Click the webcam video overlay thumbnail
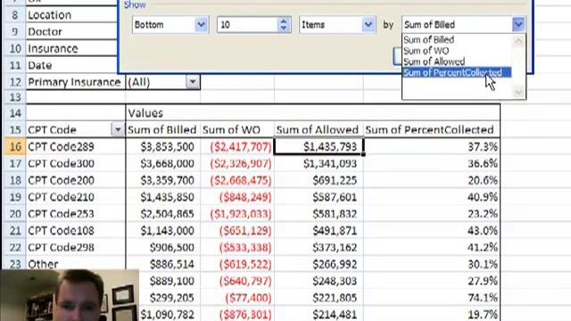 pos(70,295)
